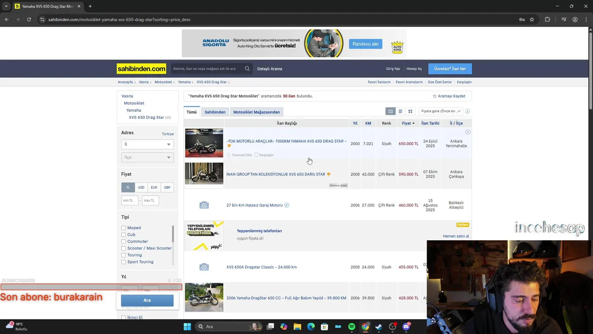593x334 pixels.
Task: Open the İl province dropdown
Action: (x=147, y=144)
